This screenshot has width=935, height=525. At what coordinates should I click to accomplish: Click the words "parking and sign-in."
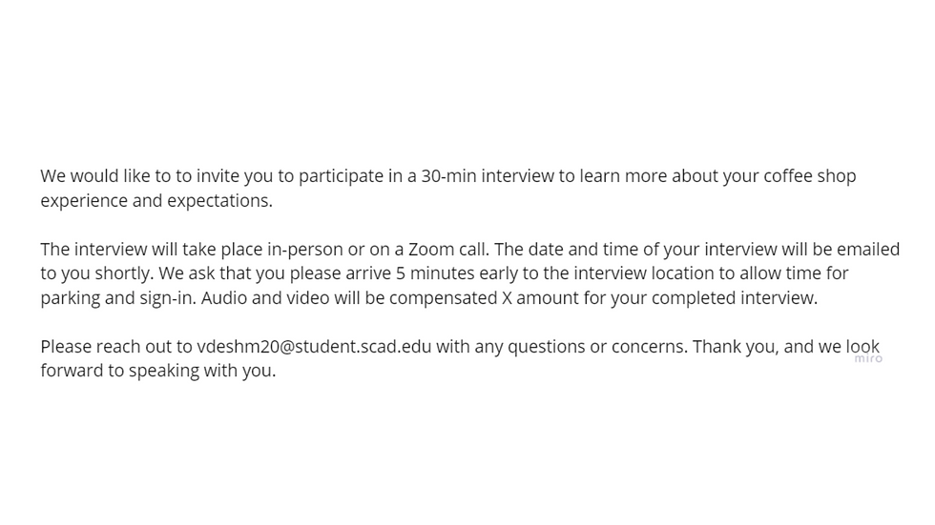(118, 298)
